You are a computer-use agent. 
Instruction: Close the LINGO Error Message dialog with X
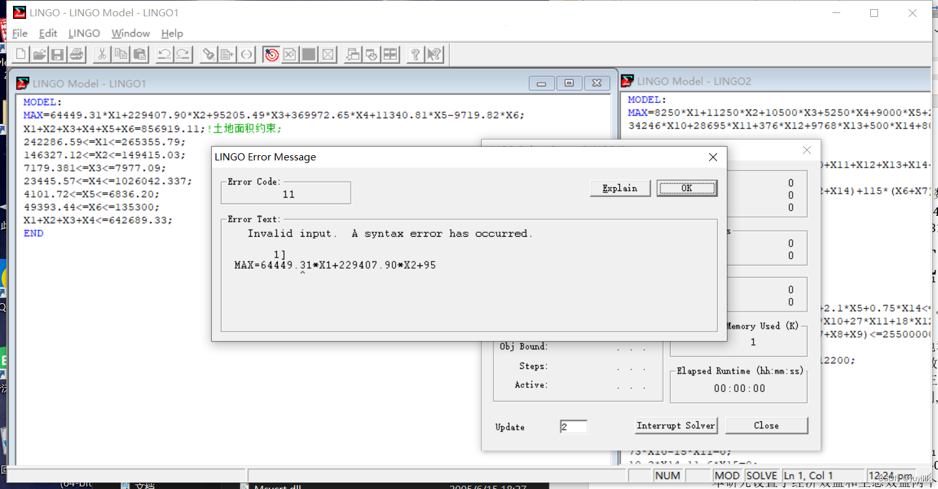[x=713, y=157]
